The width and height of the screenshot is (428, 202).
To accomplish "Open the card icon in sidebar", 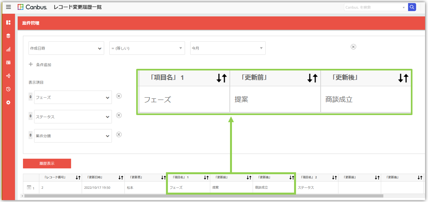I will click(8, 62).
